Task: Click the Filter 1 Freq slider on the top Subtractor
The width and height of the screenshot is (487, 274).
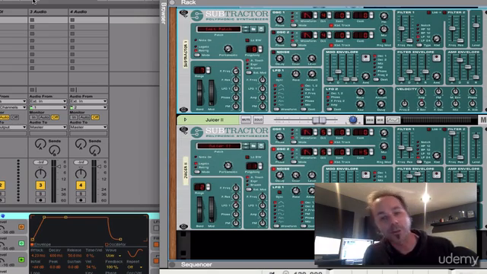Action: click(x=402, y=29)
